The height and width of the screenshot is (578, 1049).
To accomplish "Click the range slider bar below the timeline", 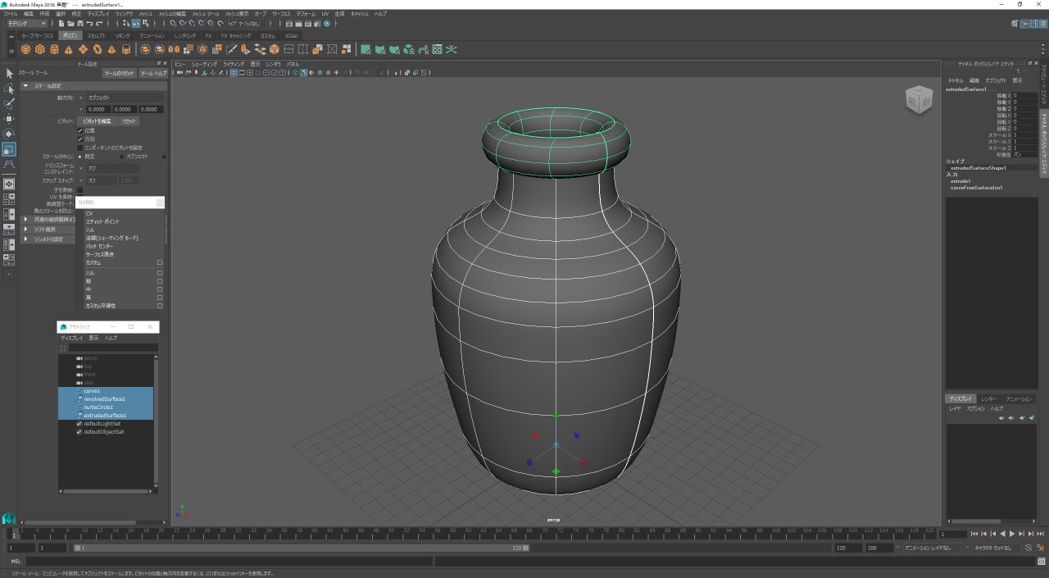I will click(300, 548).
